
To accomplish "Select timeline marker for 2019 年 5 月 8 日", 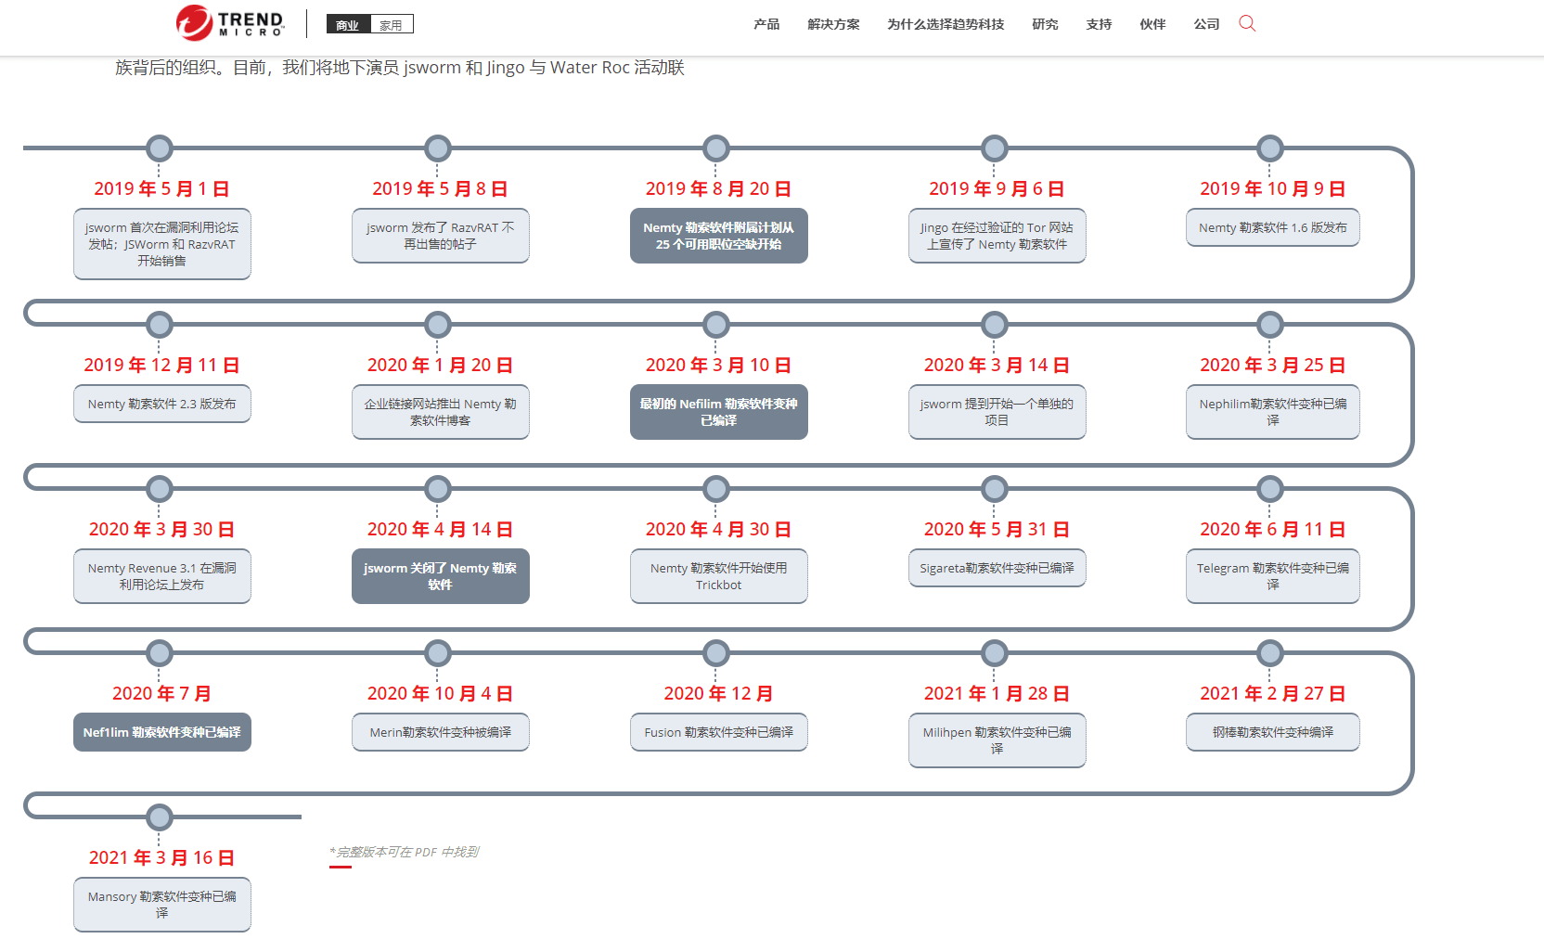I will pyautogui.click(x=438, y=148).
